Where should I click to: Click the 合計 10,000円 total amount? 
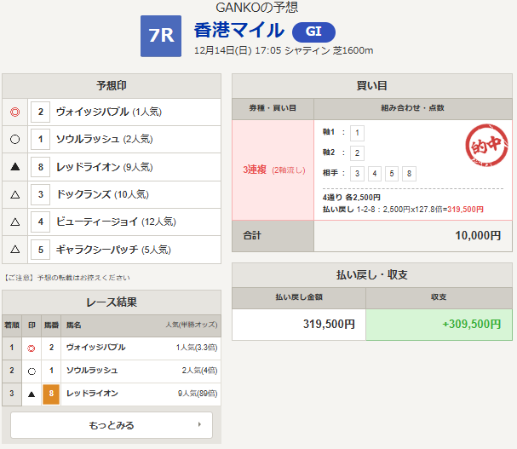(479, 235)
